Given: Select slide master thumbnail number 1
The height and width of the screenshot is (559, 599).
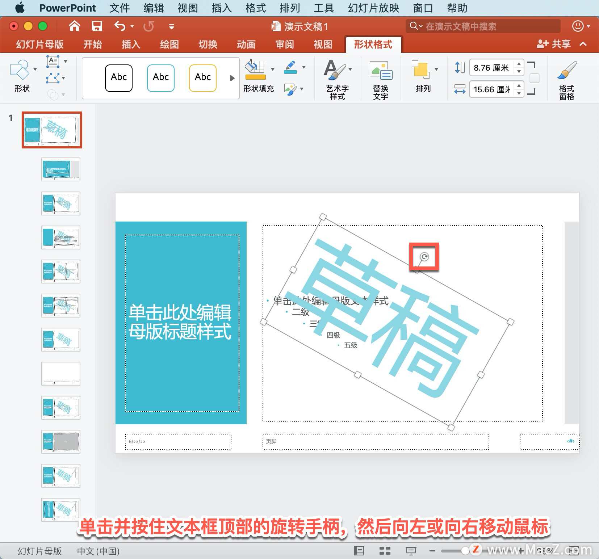Looking at the screenshot, I should pos(52,130).
